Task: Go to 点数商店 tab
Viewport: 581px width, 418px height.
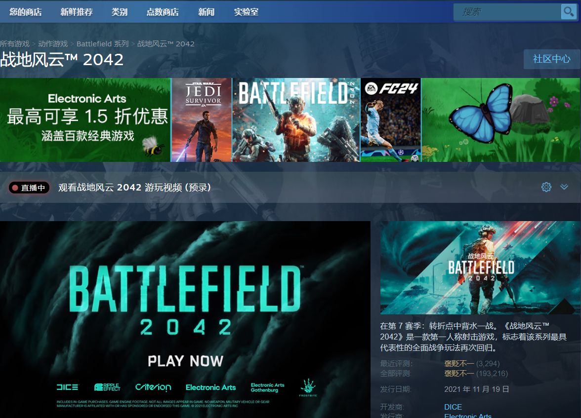Action: (x=163, y=12)
